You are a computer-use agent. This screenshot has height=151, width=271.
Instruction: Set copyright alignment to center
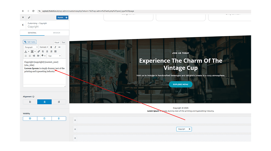pos(44,102)
